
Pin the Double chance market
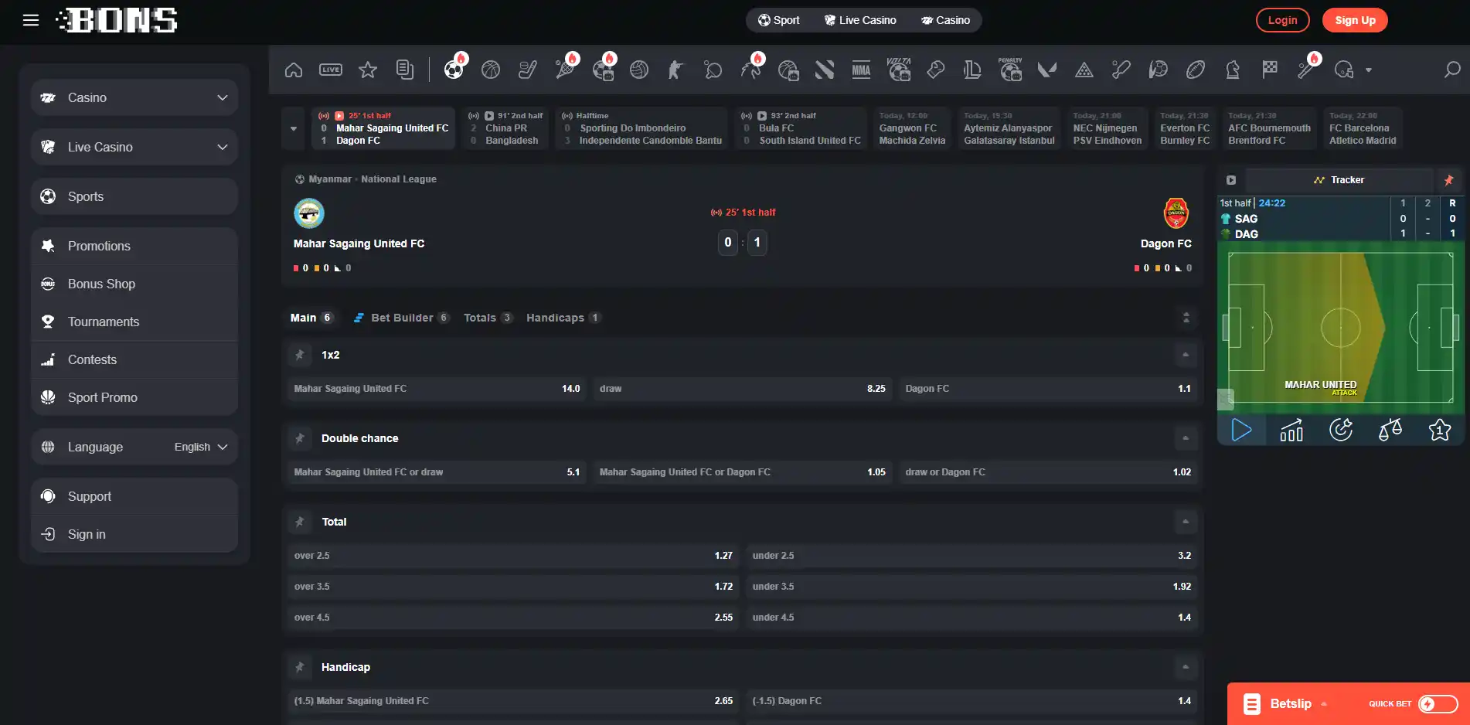pos(300,438)
